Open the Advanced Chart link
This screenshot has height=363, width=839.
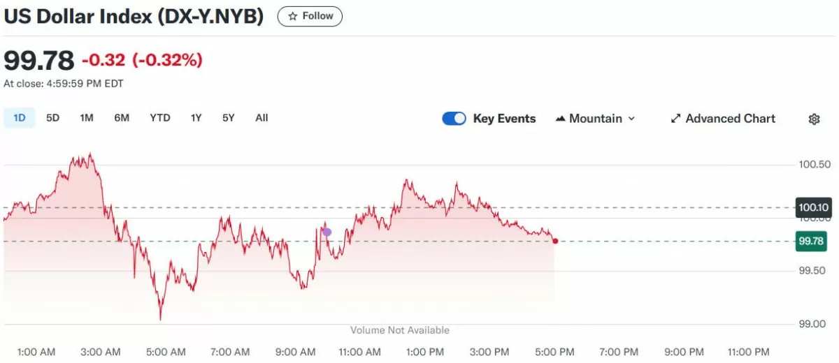[x=730, y=119]
